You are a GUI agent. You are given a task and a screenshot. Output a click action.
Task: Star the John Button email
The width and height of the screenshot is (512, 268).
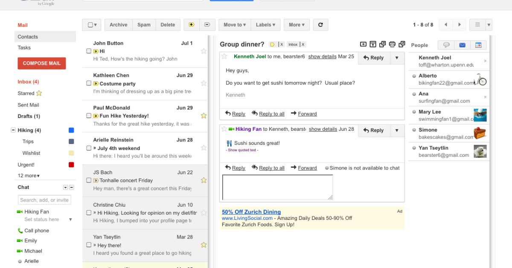coord(204,51)
